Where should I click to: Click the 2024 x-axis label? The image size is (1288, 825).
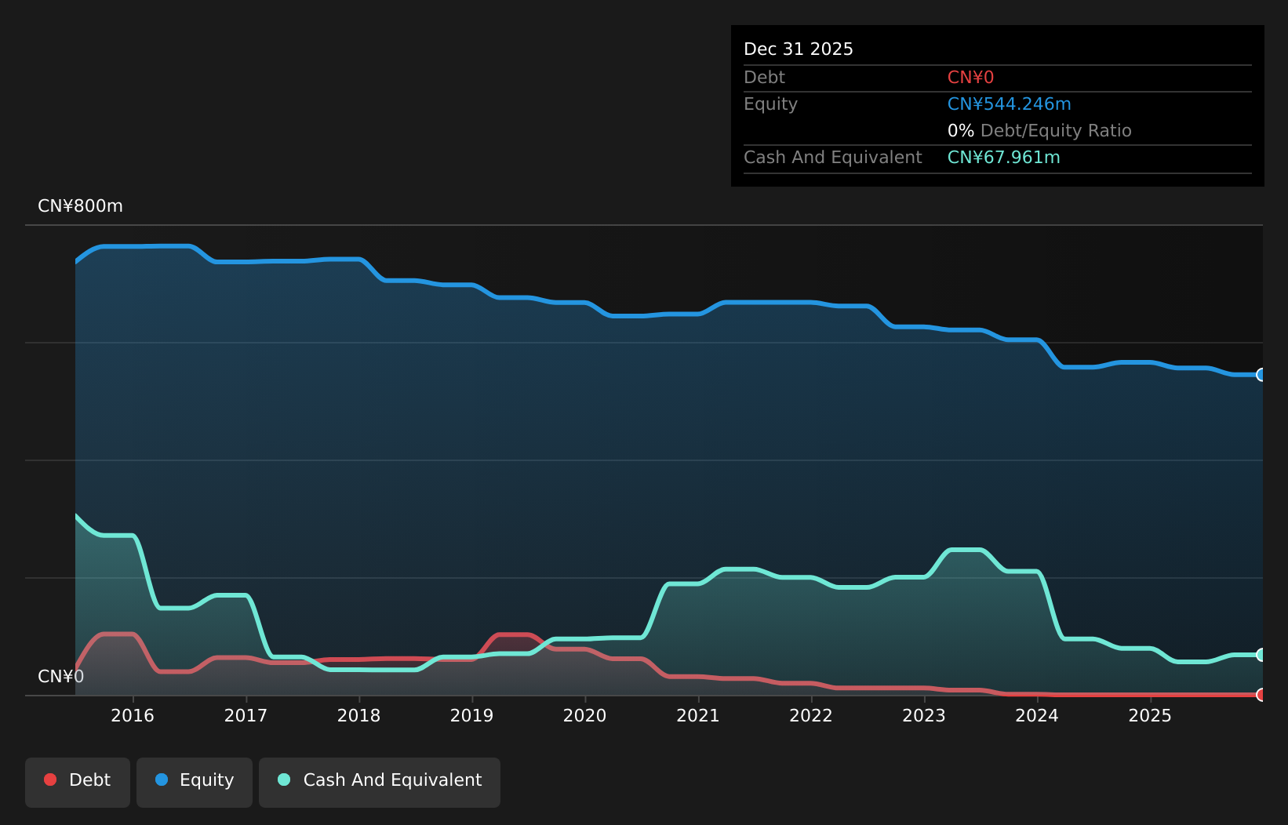[1037, 716]
